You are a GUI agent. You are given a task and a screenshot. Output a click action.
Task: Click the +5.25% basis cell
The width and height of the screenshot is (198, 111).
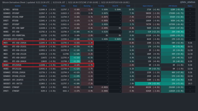(x=75, y=61)
